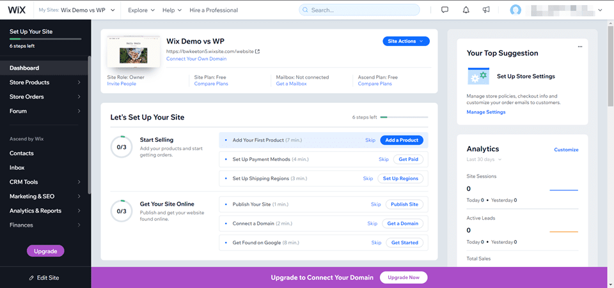The height and width of the screenshot is (288, 614).
Task: Expand Analytics & Reports submenu
Action: coord(79,211)
